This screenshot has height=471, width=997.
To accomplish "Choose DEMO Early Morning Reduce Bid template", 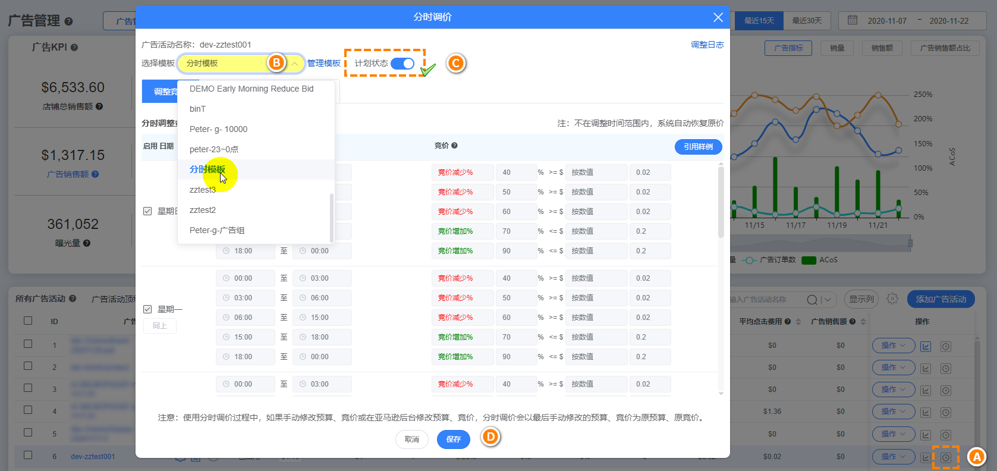I will point(256,89).
